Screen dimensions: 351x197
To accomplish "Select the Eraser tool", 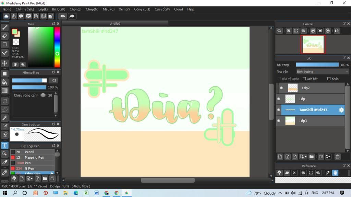I will click(5, 36).
